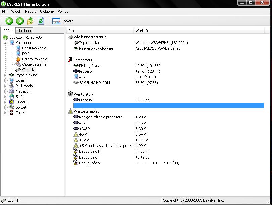The width and height of the screenshot is (272, 205).
Task: Click the Ekran monitor icon
Action: tap(12, 80)
